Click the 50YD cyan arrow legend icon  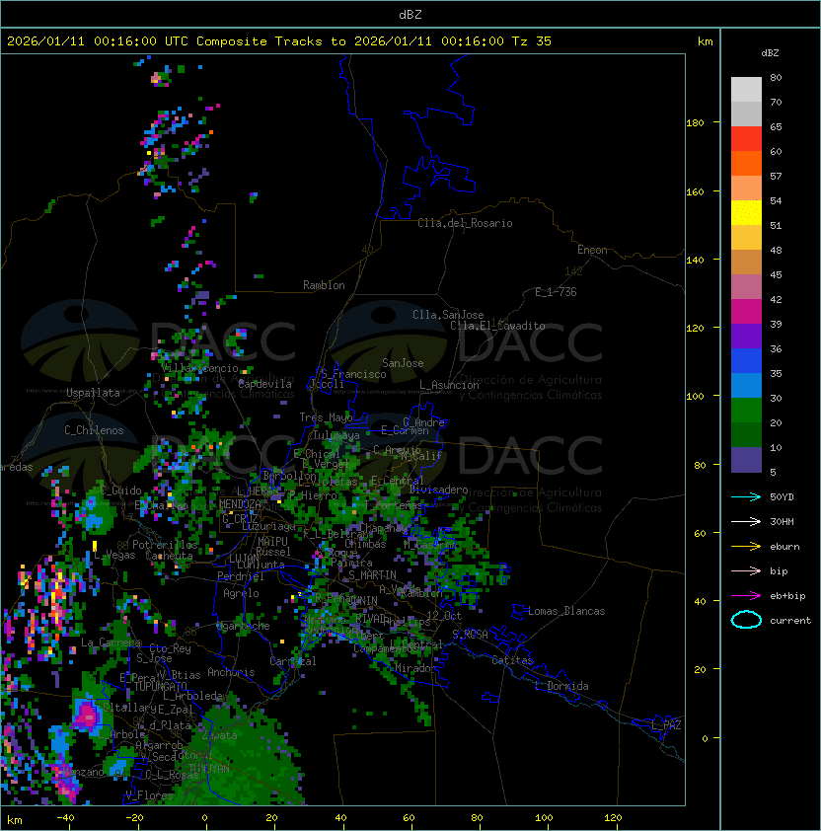[746, 496]
